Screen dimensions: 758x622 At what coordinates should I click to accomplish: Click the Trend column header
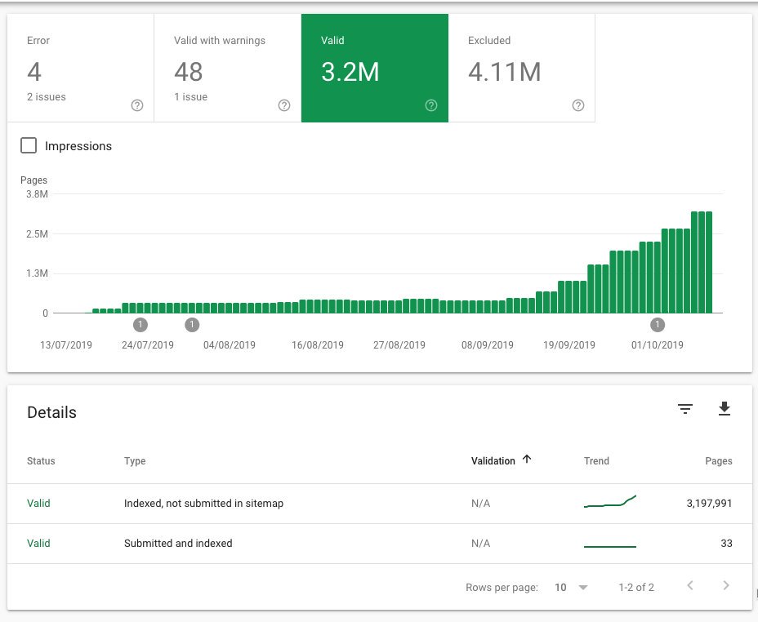click(x=596, y=460)
